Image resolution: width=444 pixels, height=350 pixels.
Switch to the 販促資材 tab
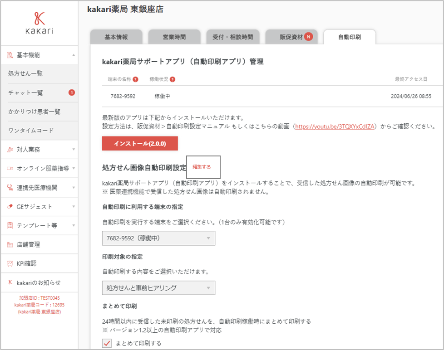291,37
